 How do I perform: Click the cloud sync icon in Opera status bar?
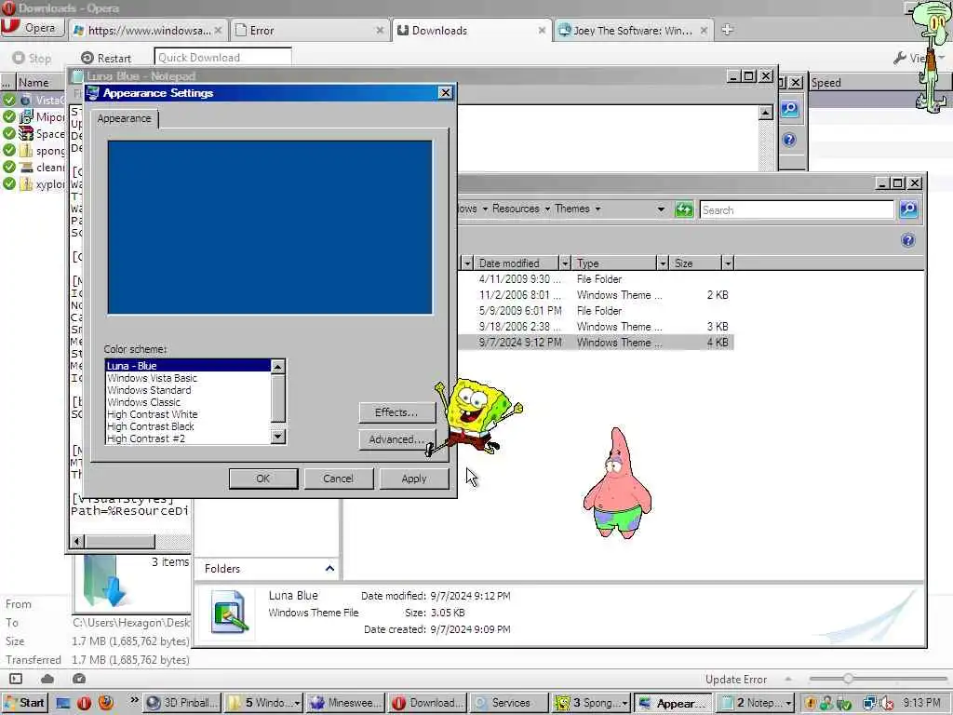point(47,679)
